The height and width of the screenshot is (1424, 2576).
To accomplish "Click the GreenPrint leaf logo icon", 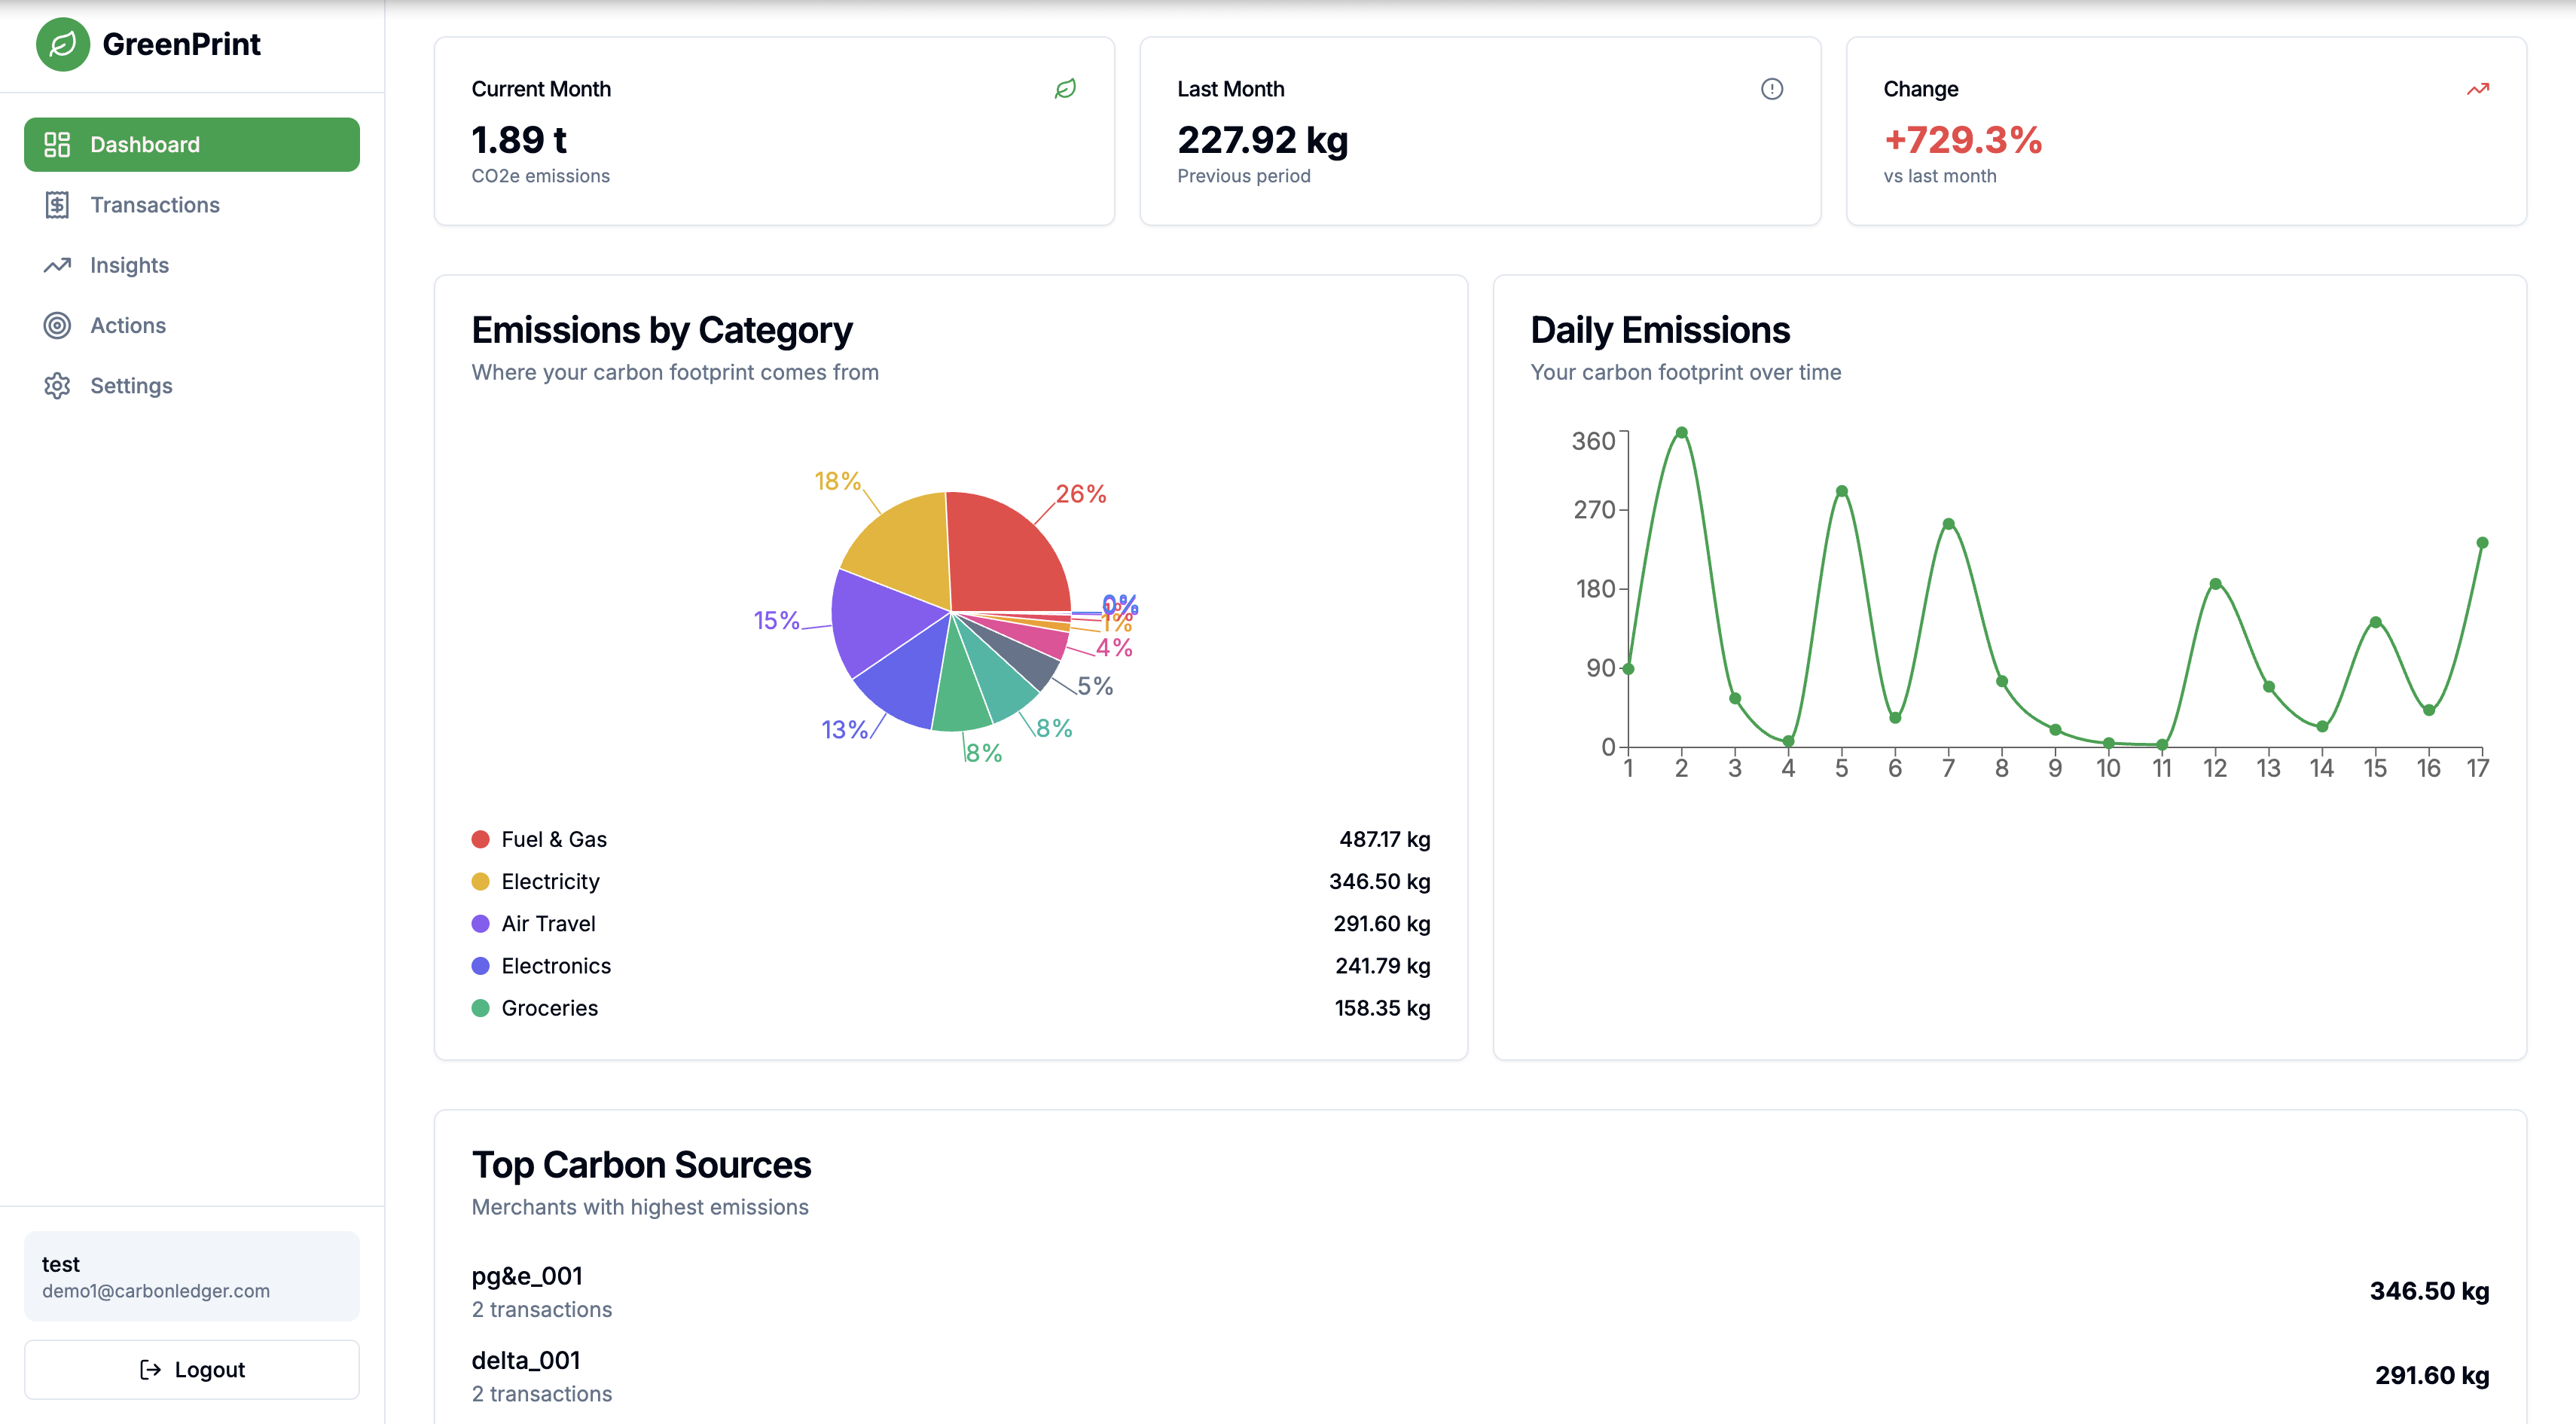I will (x=62, y=44).
